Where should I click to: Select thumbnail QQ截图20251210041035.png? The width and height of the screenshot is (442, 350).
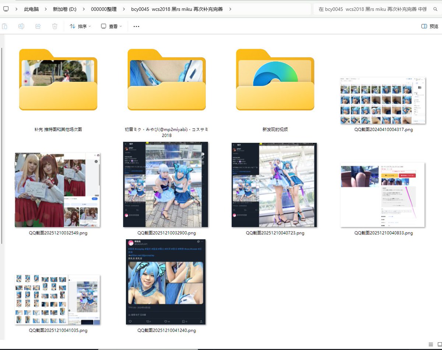tap(57, 299)
